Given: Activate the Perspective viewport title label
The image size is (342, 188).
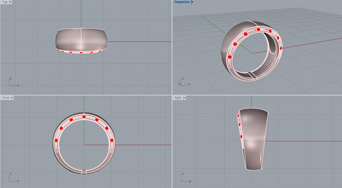Looking at the screenshot, I should (x=182, y=2).
